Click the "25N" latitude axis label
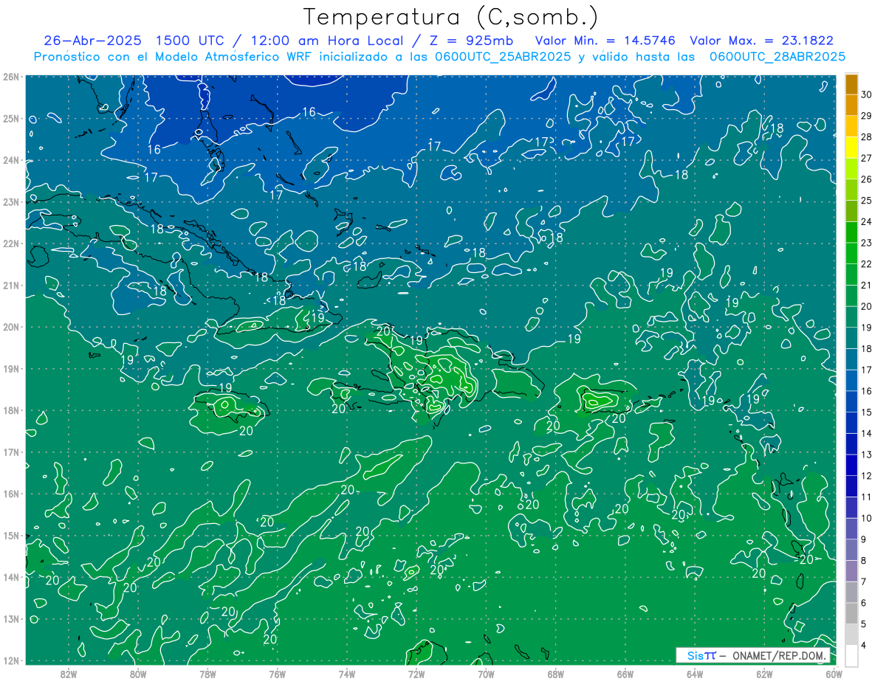This screenshot has width=886, height=684. point(10,119)
